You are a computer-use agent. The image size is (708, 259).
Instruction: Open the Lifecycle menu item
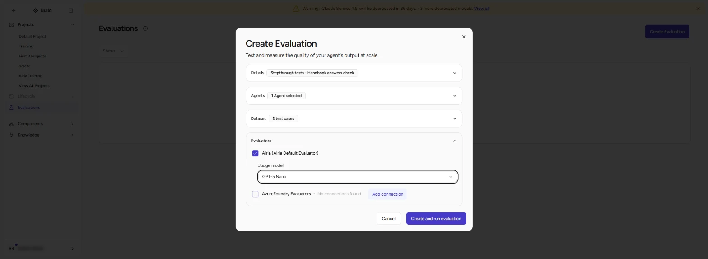point(42,96)
